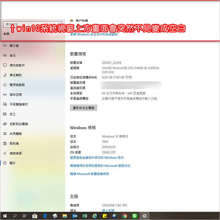Open 閱讀 Microsoft 軟體授權條款 link
220x220 pixels.
tap(90, 174)
